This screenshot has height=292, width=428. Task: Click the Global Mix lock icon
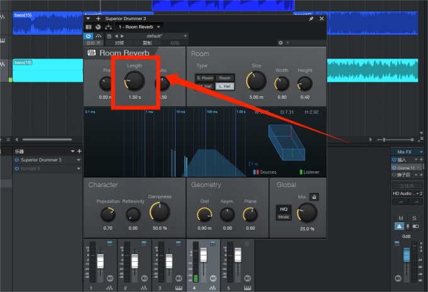pyautogui.click(x=313, y=197)
